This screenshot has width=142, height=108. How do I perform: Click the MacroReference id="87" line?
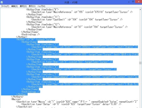[79, 27]
